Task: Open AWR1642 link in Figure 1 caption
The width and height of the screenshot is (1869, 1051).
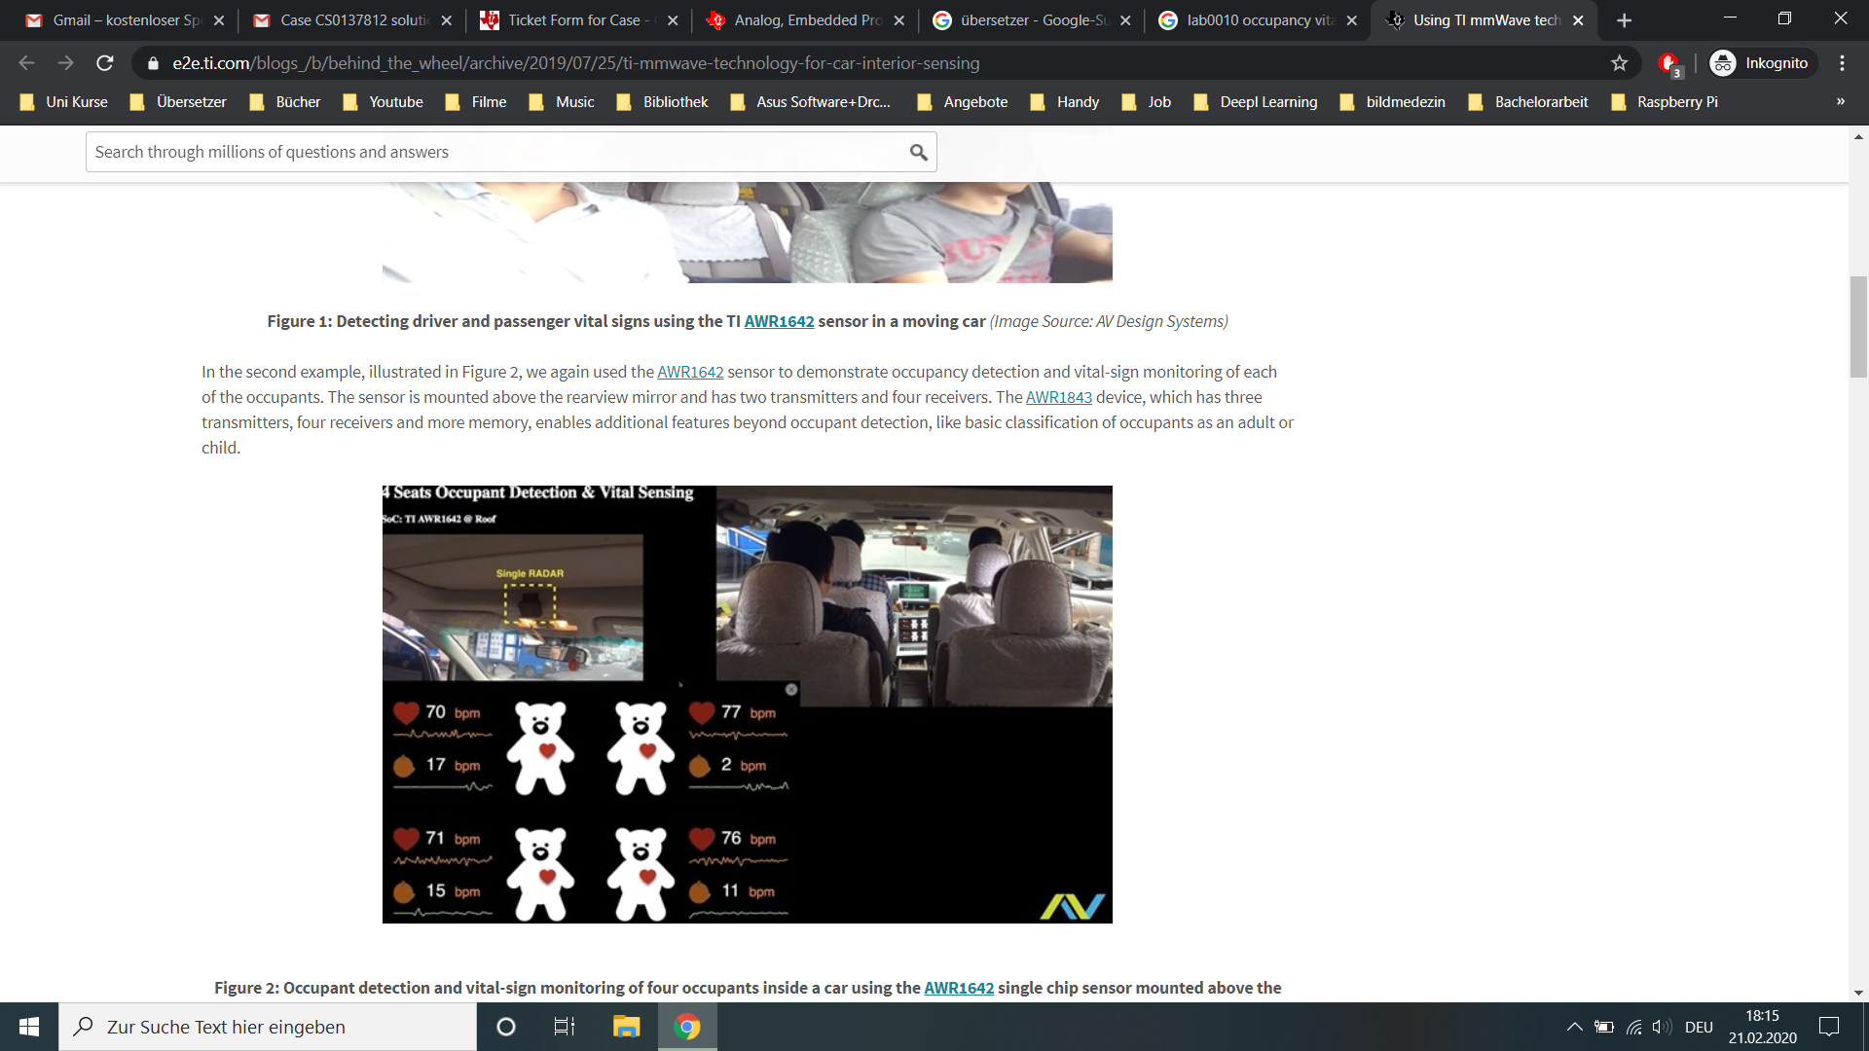Action: tap(779, 321)
